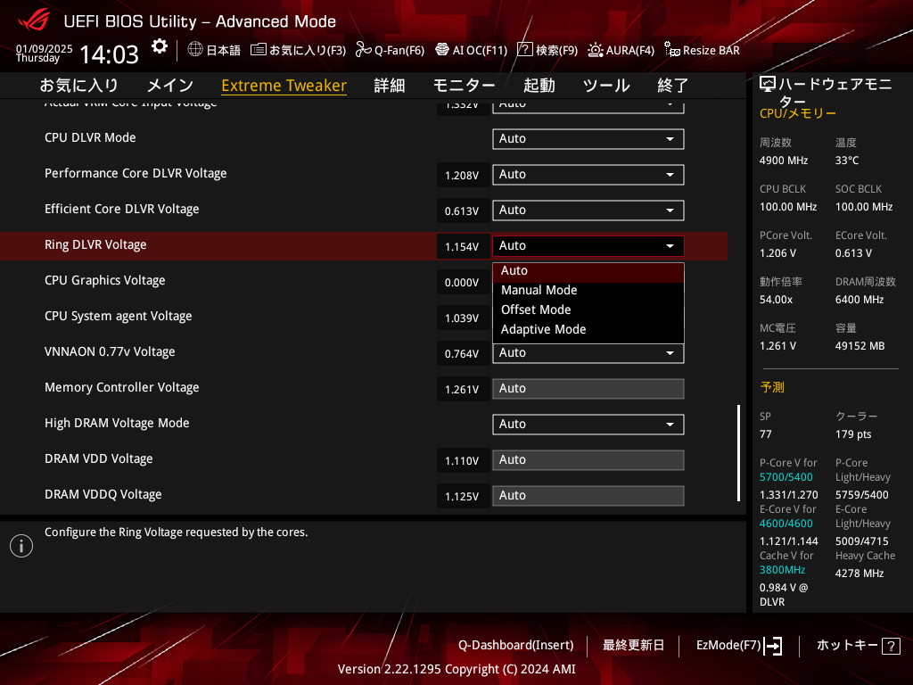The height and width of the screenshot is (685, 913).
Task: Switch to EzMode(F7)
Action: 738,645
